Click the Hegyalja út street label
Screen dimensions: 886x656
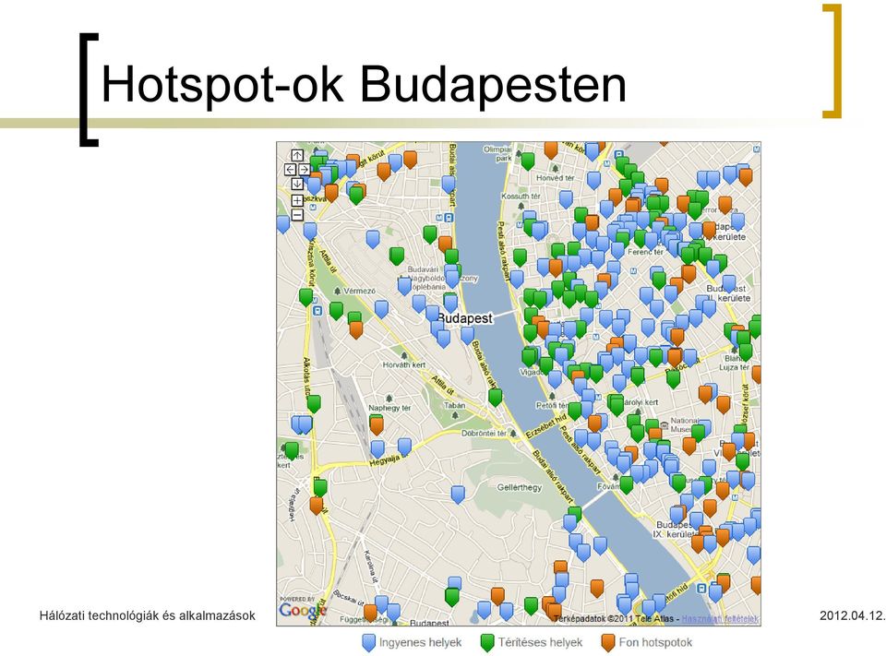pos(389,459)
